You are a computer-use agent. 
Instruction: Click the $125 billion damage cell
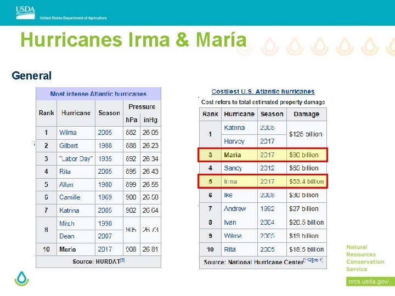click(x=306, y=134)
